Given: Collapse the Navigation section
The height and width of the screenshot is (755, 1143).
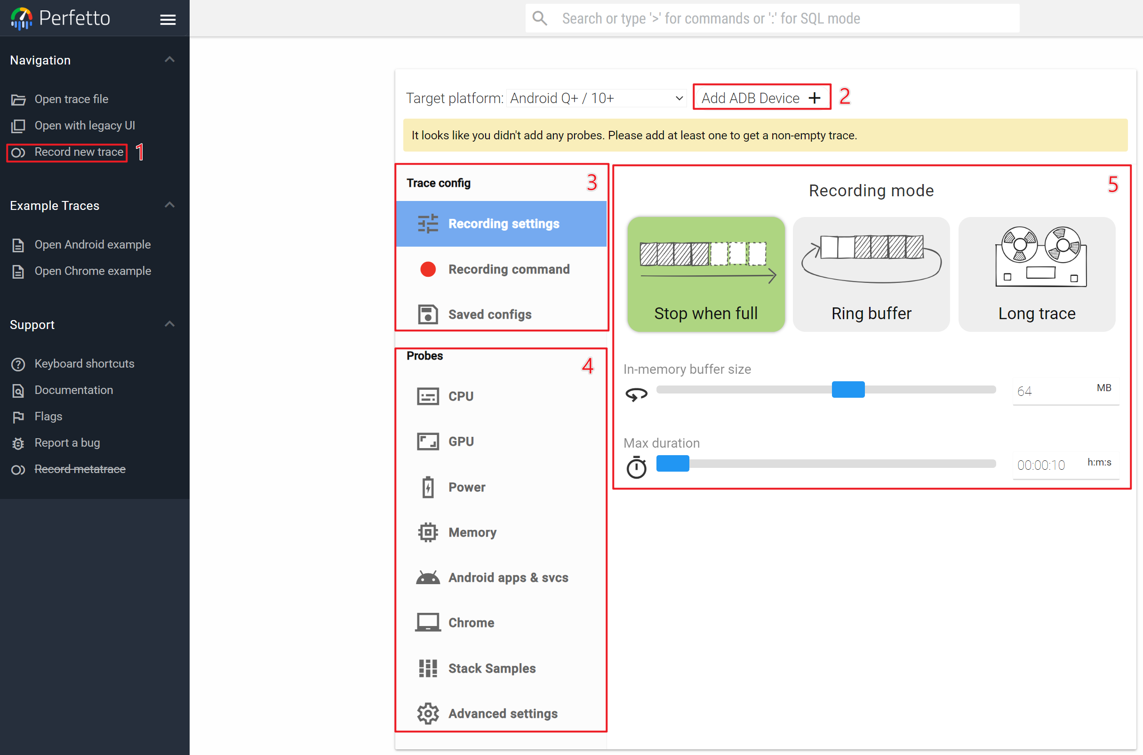Looking at the screenshot, I should coord(169,60).
